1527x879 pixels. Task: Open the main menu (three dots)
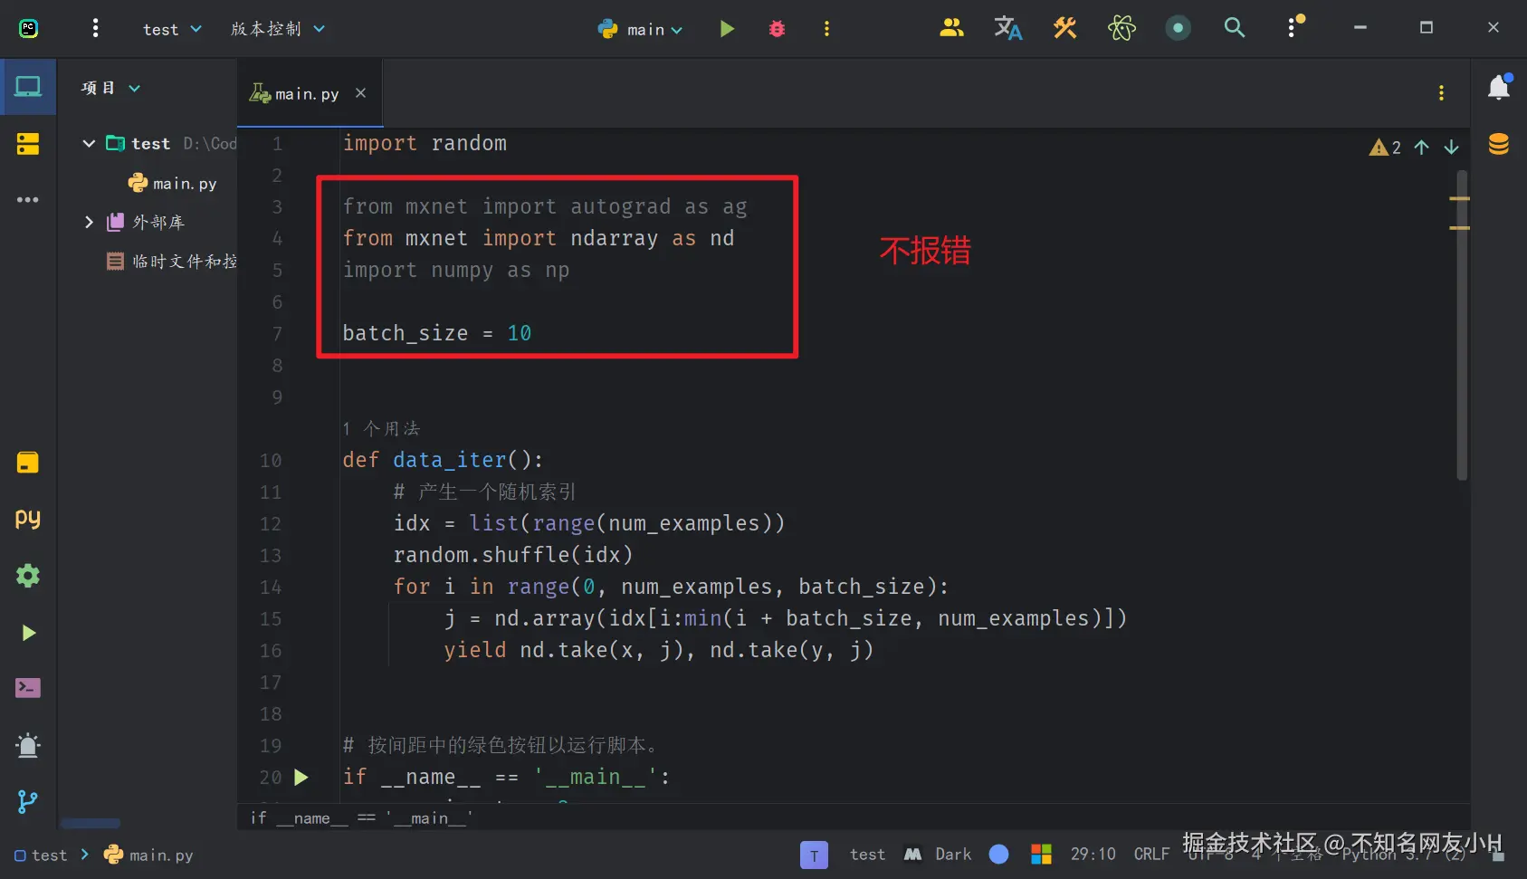click(95, 29)
